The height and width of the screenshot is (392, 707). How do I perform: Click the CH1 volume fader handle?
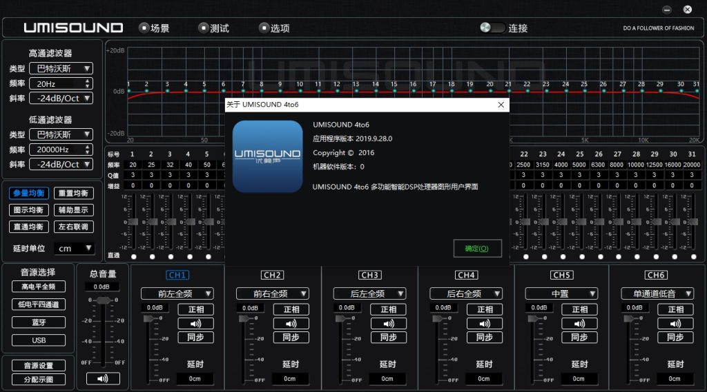point(149,318)
